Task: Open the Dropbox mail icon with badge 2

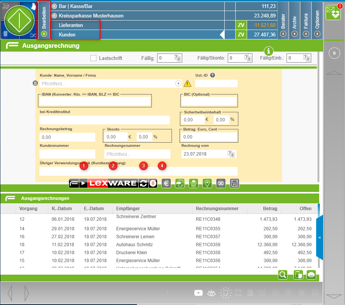Action: (x=333, y=12)
